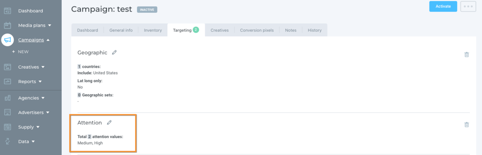Viewport: 482px width, 155px height.
Task: Click the INACTIVE status badge
Action: point(147,10)
